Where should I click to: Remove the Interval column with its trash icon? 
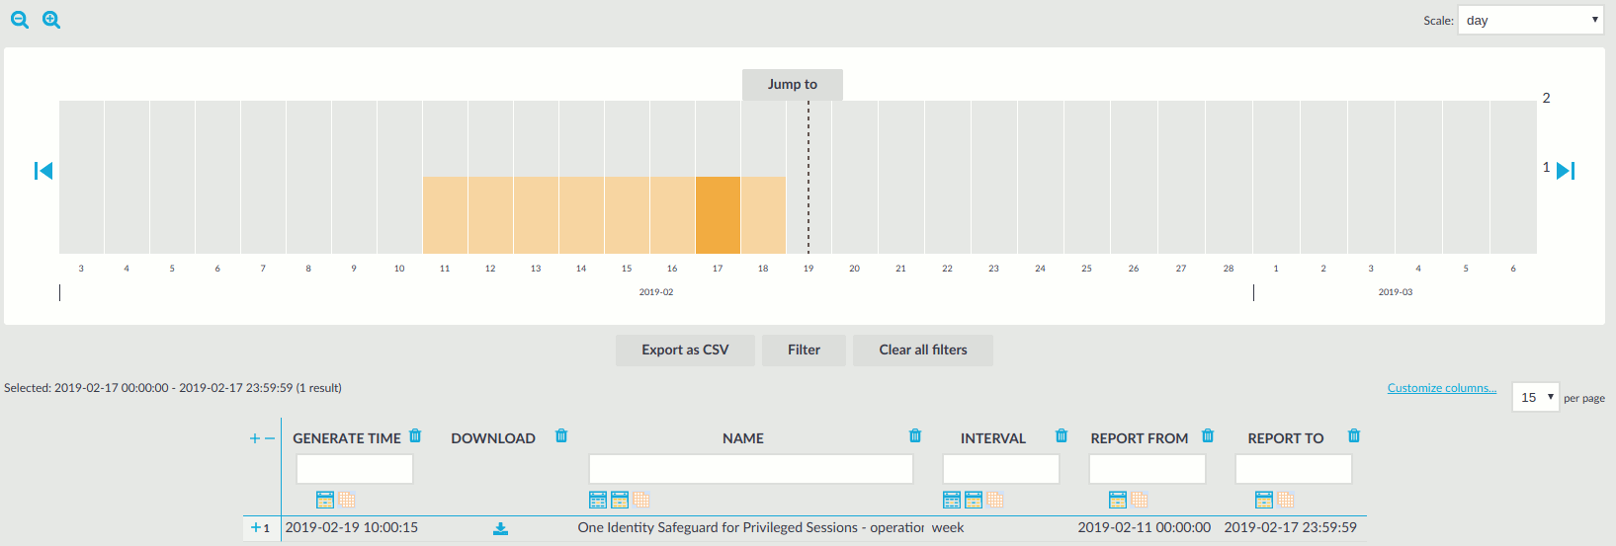1062,435
